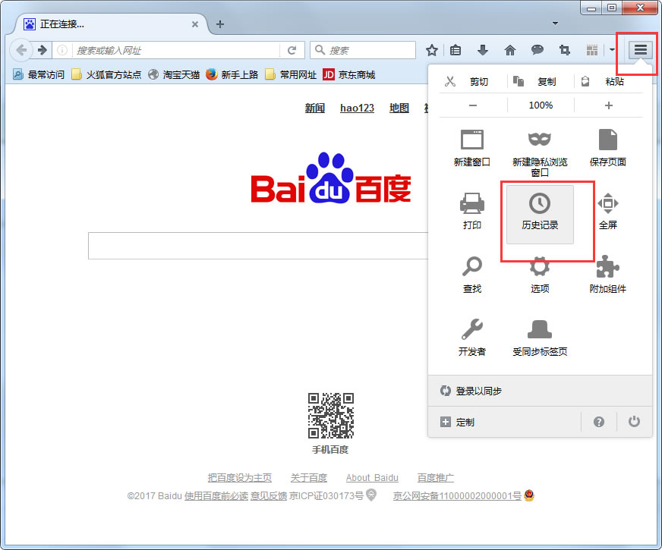Open the tab list dropdown arrow
Image resolution: width=662 pixels, height=550 pixels.
pos(555,24)
